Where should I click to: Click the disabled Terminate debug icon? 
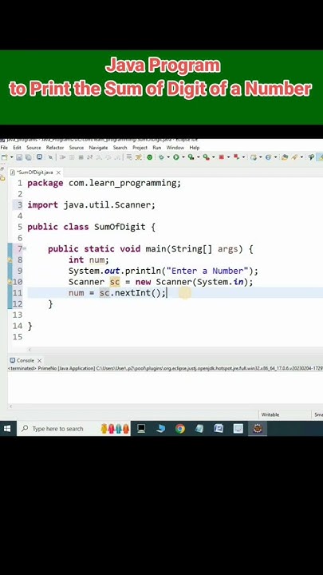point(81,157)
